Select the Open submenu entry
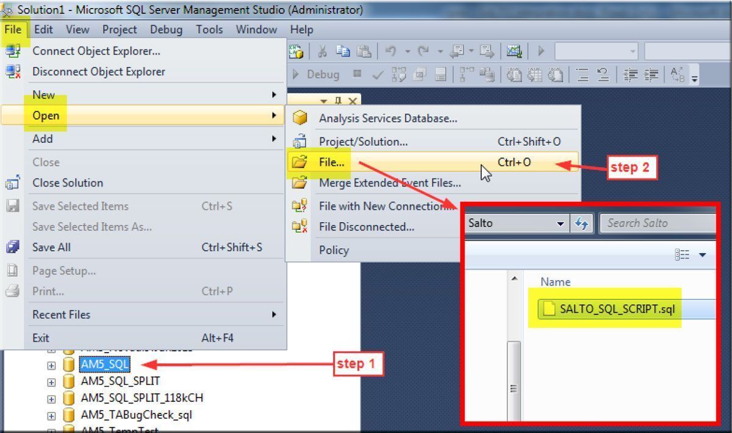This screenshot has height=433, width=732. pyautogui.click(x=144, y=115)
